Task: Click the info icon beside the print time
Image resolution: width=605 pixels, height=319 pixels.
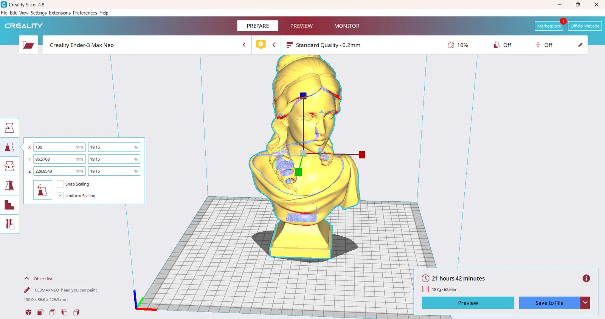Action: 586,279
